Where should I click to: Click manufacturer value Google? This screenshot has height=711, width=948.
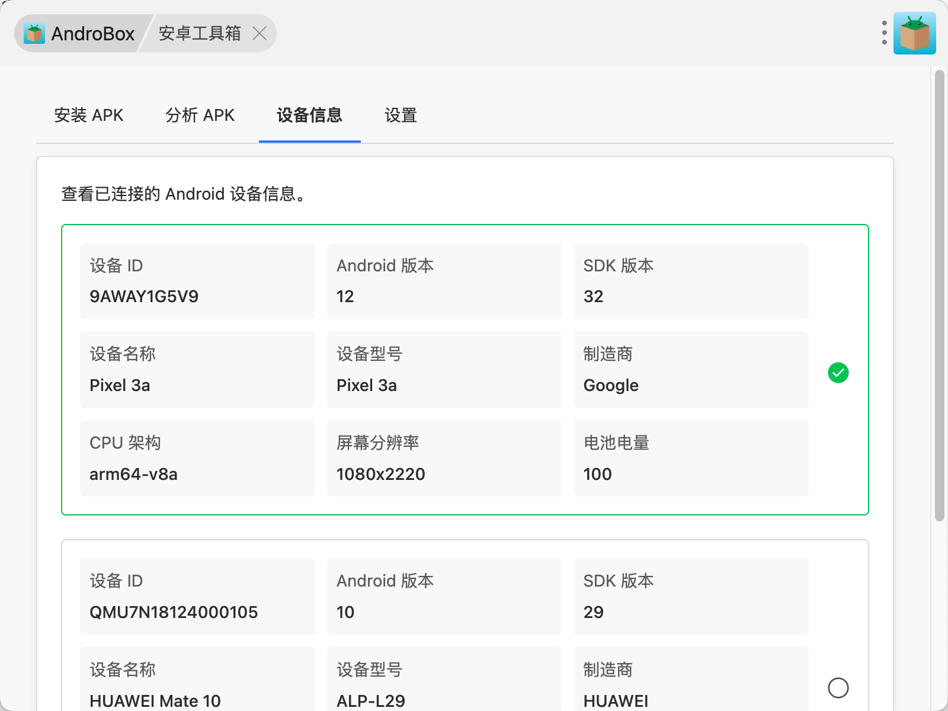click(x=611, y=385)
